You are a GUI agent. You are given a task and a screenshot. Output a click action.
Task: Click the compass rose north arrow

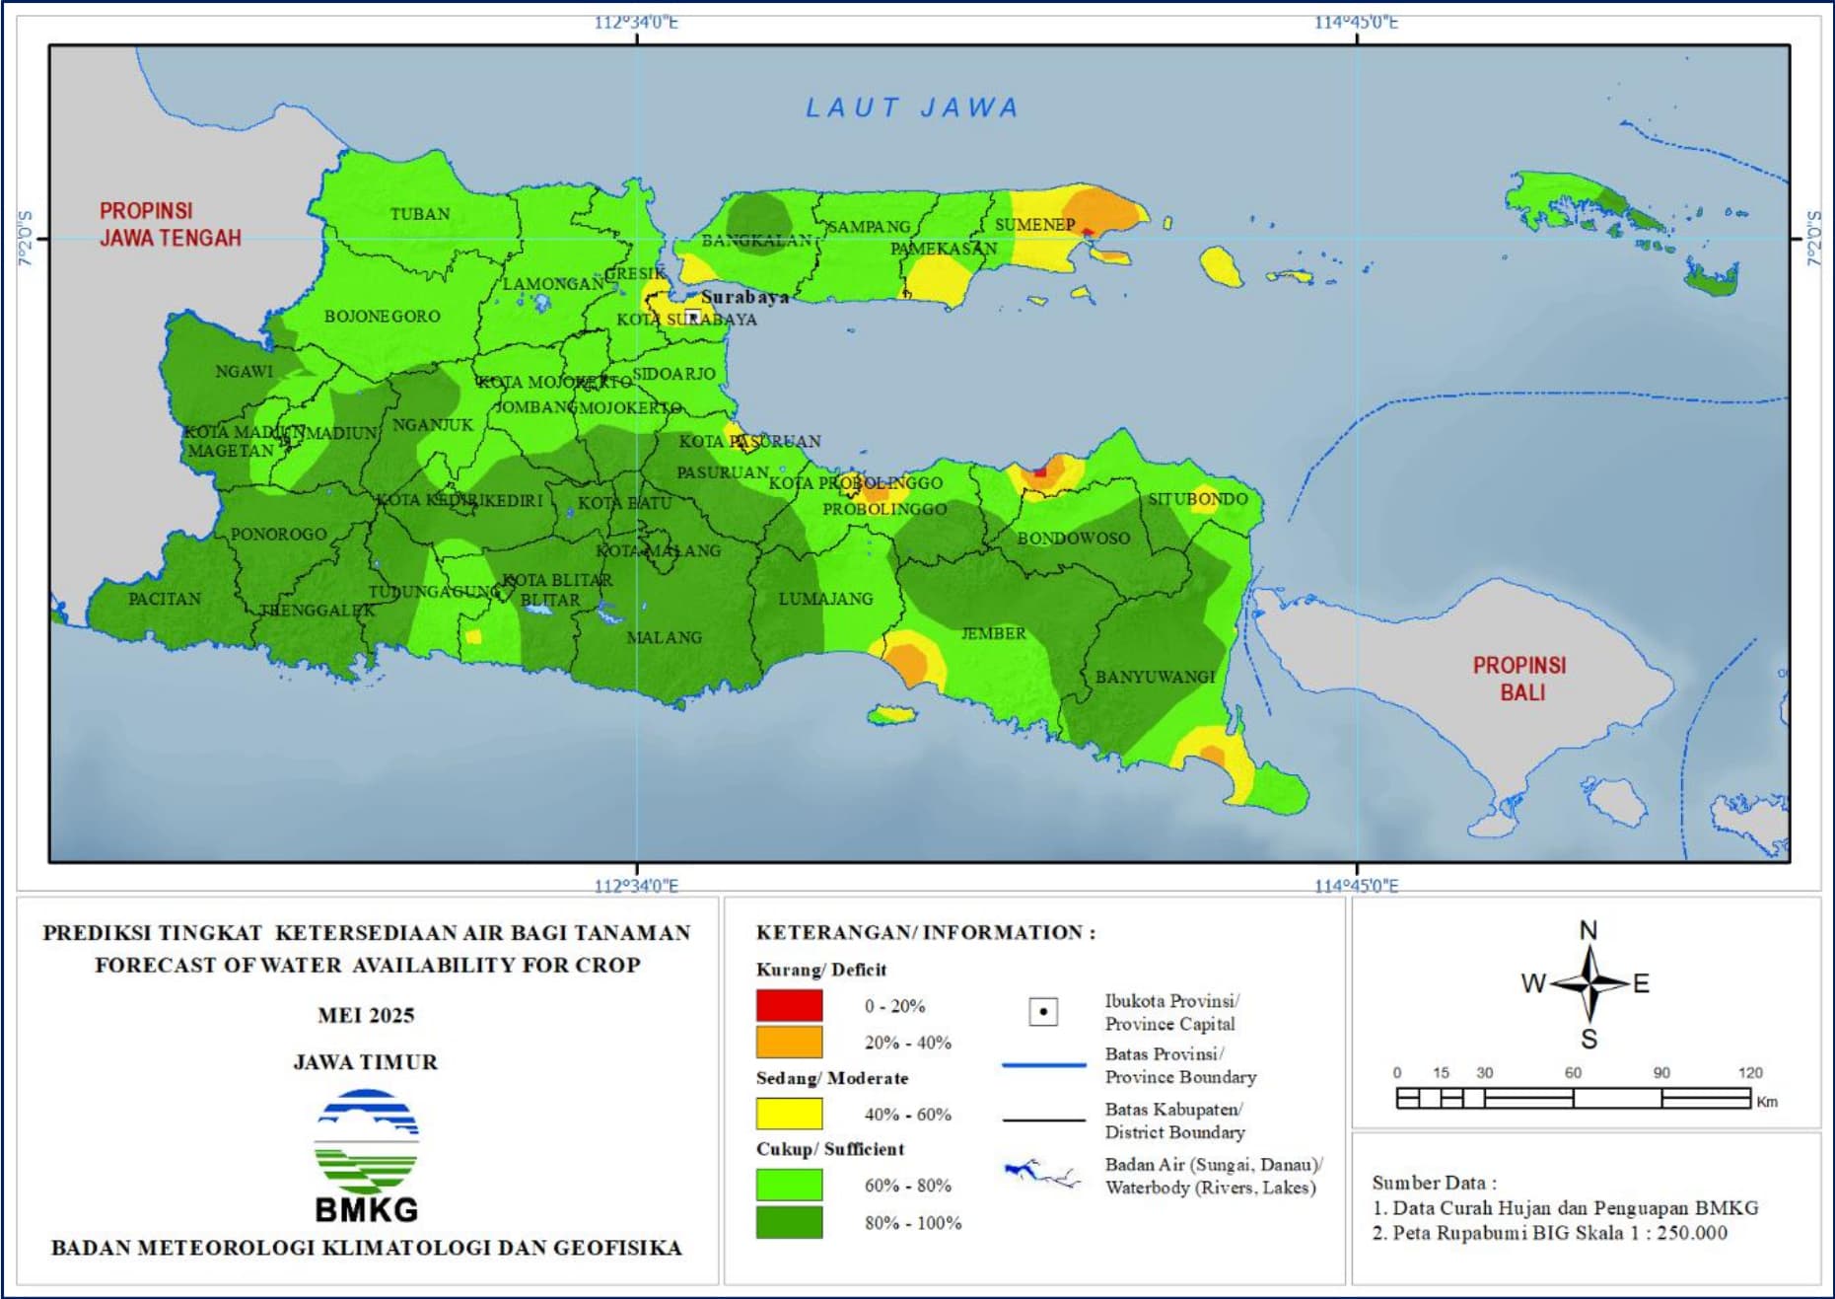point(1589,982)
